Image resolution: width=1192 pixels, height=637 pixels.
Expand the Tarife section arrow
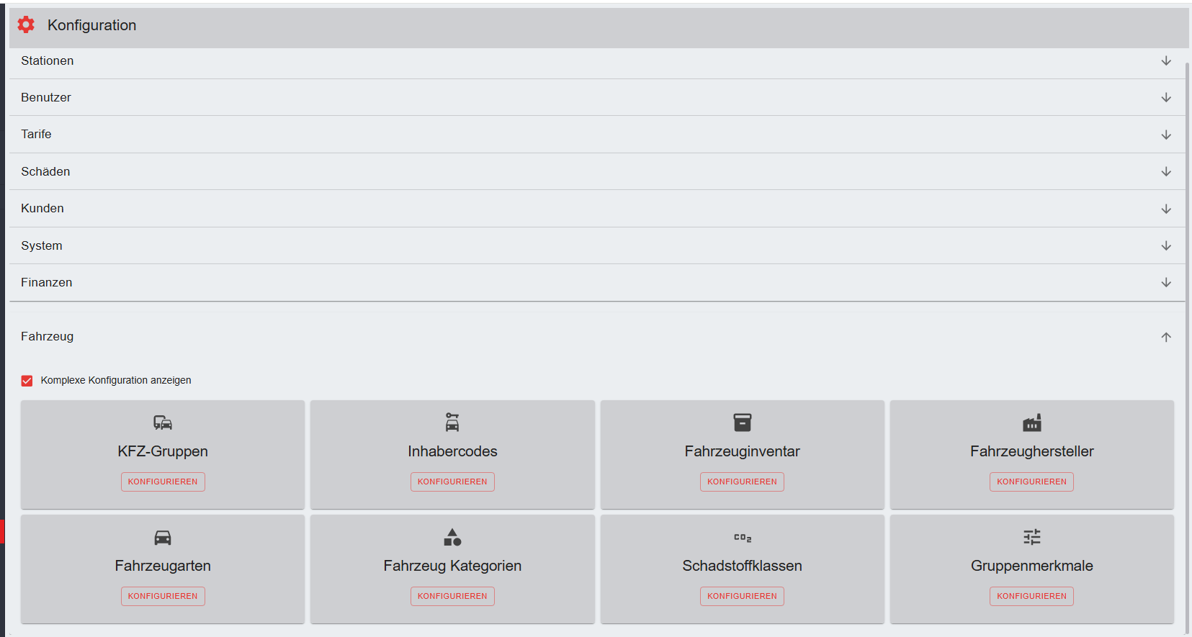(1165, 135)
